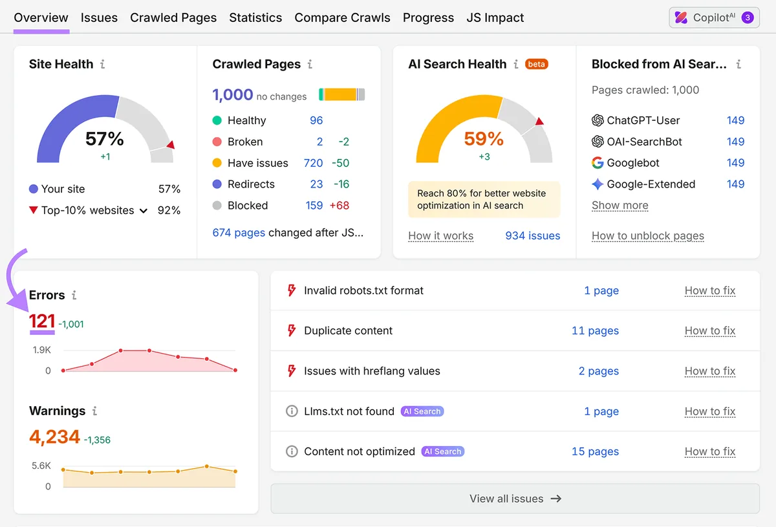Click the Content not optimized notice icon
Screen dimensions: 776x527
292,451
